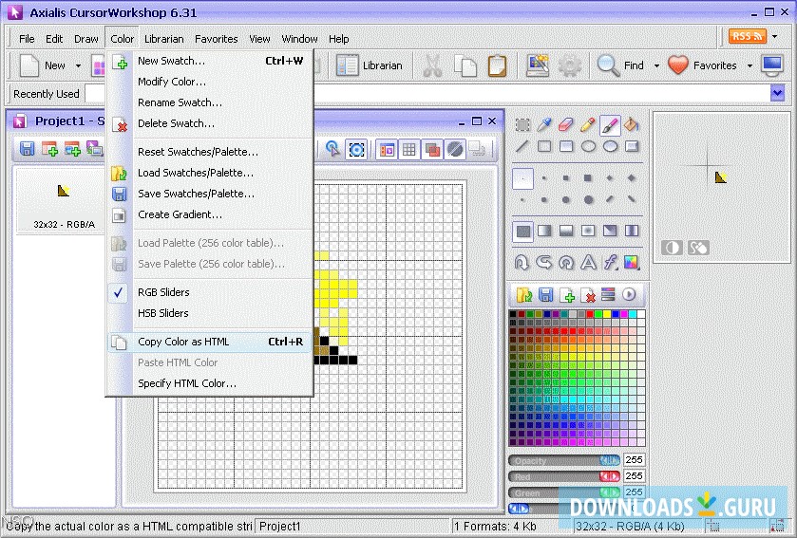Click the Opacity slider handle
This screenshot has width=797, height=538.
click(x=609, y=460)
